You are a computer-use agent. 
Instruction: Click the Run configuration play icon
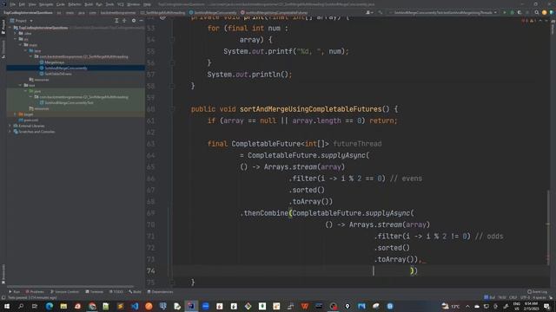tap(505, 12)
